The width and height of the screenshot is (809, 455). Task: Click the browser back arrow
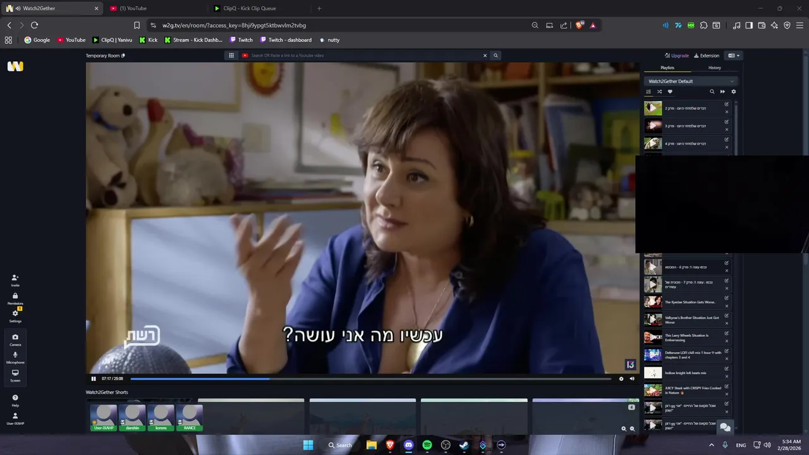(x=9, y=25)
